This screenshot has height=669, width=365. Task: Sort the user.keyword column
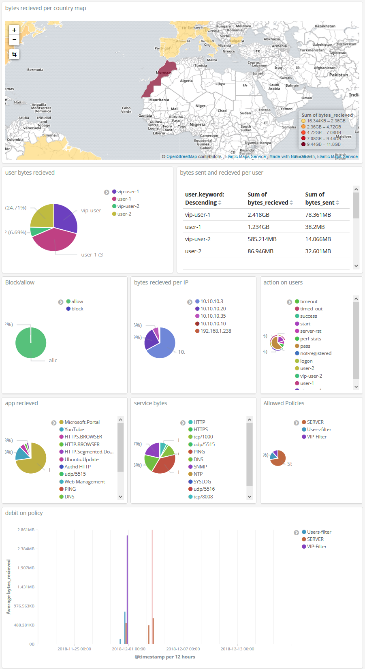[220, 203]
